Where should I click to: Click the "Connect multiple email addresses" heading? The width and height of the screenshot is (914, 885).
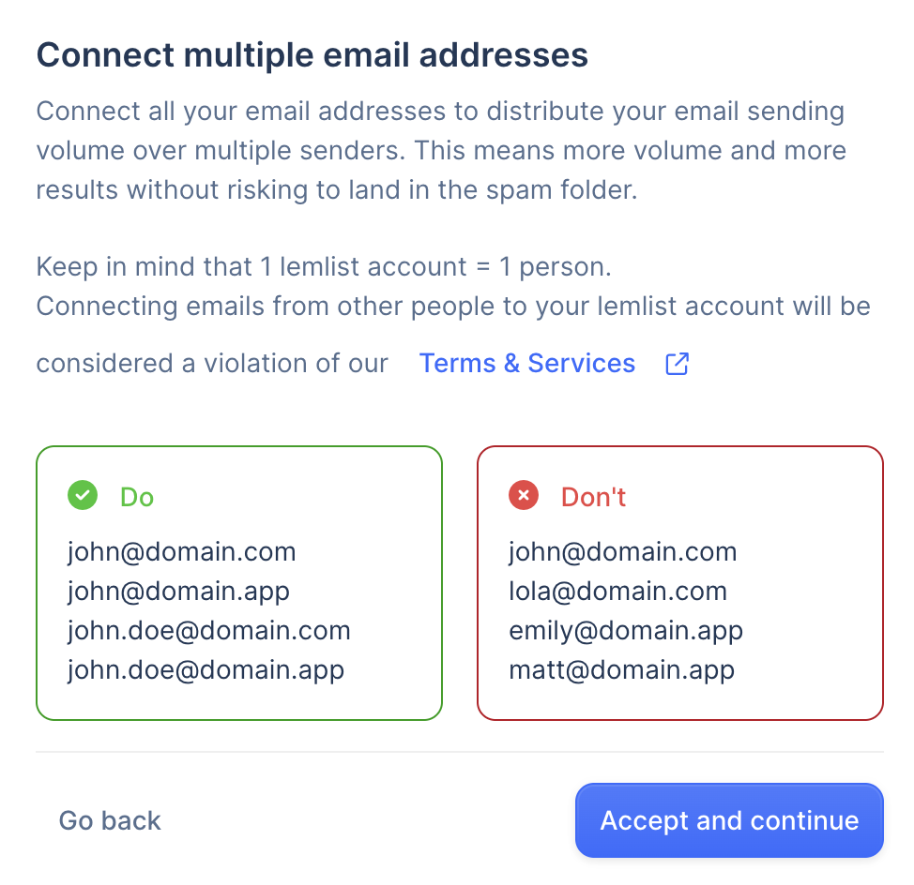click(312, 54)
